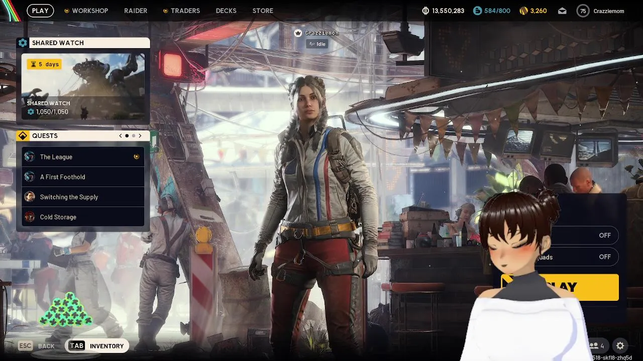Open the mail inbox envelope icon
The width and height of the screenshot is (643, 361).
click(x=562, y=11)
